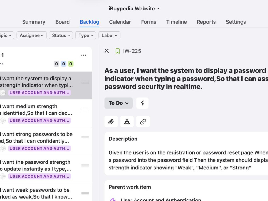Grab drag handle of medium strength item
Image resolution: width=268 pixels, height=201 pixels.
click(x=85, y=110)
